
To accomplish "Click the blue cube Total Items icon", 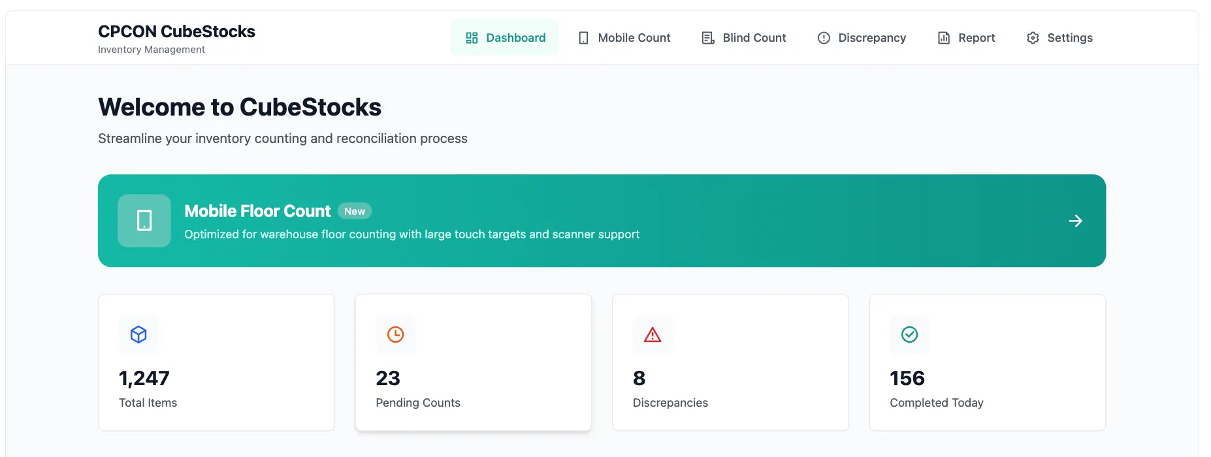I will (x=138, y=335).
